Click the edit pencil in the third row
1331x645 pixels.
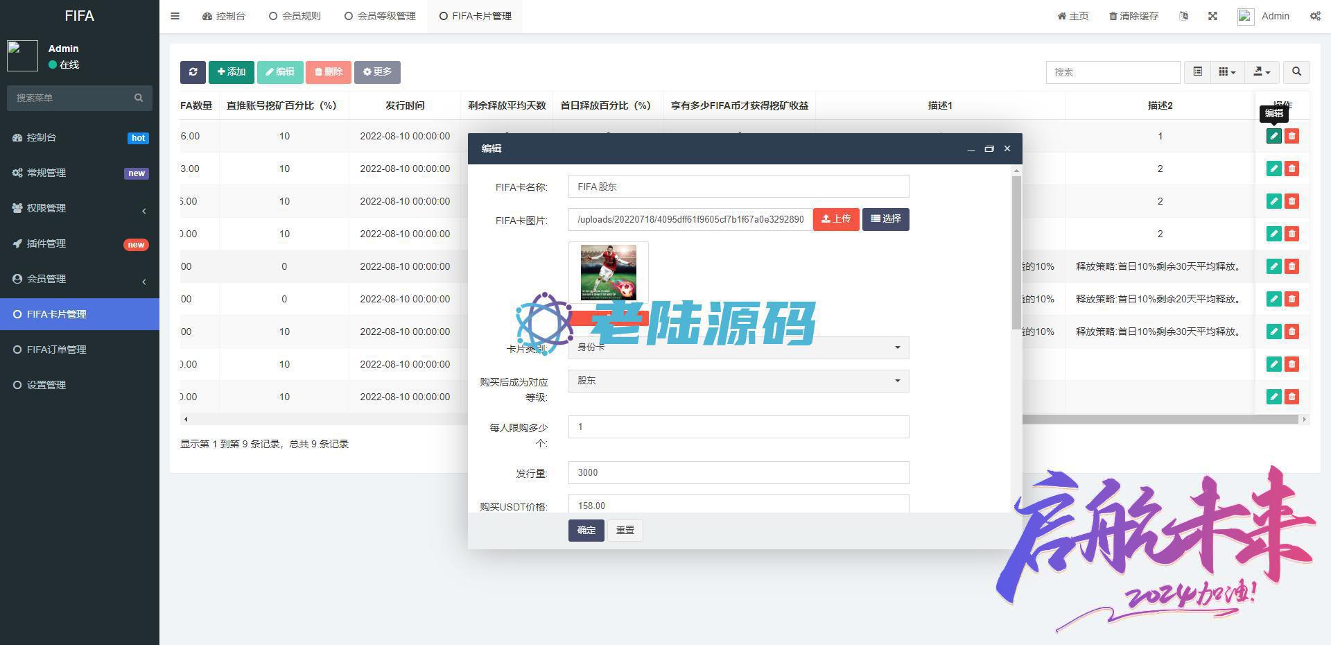[x=1273, y=201]
